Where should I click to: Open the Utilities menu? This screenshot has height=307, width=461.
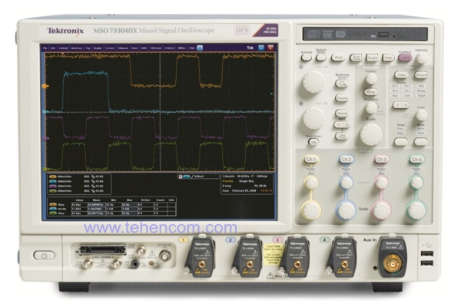tap(181, 48)
